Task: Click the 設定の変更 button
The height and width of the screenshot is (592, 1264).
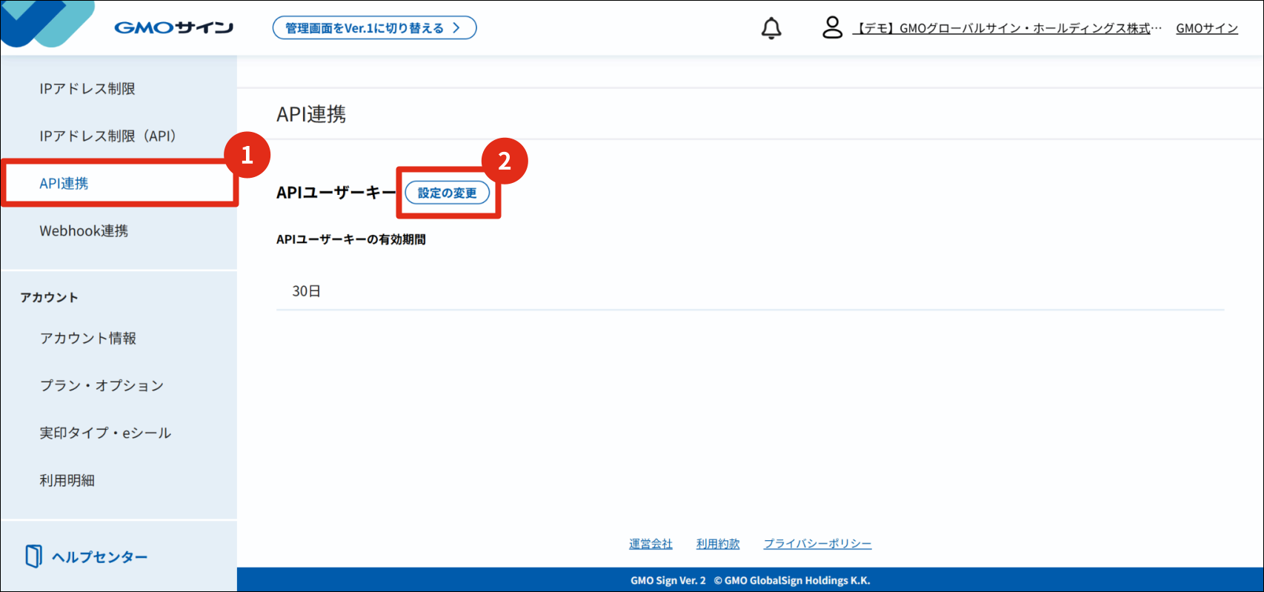Action: tap(447, 193)
